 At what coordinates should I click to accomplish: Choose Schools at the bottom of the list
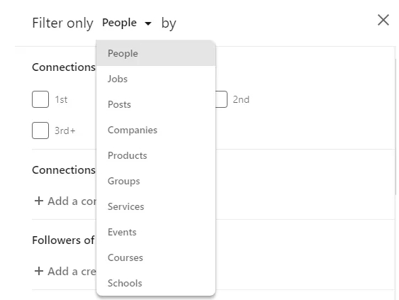[156, 283]
